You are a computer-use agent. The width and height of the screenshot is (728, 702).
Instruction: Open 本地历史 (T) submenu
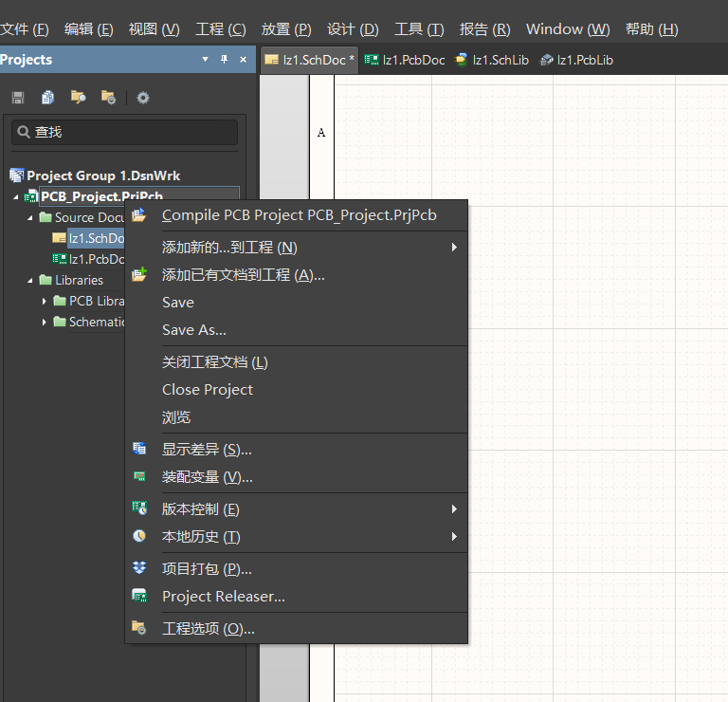tap(296, 537)
